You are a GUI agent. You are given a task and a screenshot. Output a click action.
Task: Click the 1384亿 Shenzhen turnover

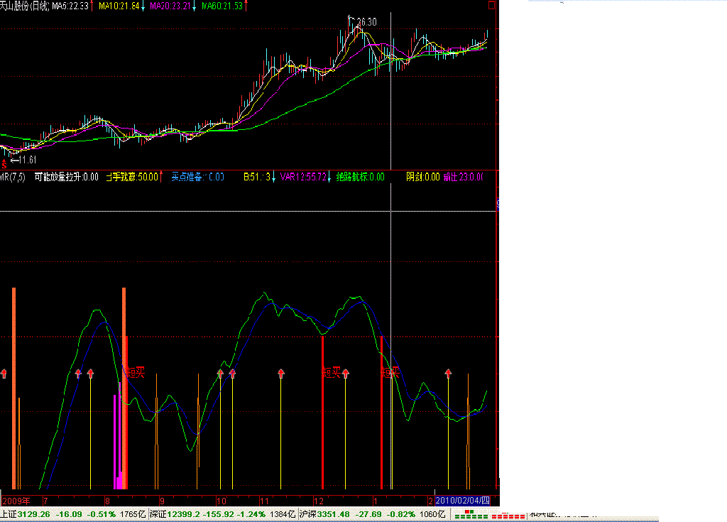point(283,514)
